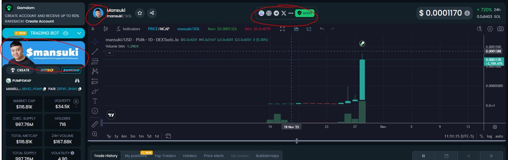Screen dimensions: 508x160
Task: Redo the last chart action
Action: pyautogui.click(x=333, y=29)
